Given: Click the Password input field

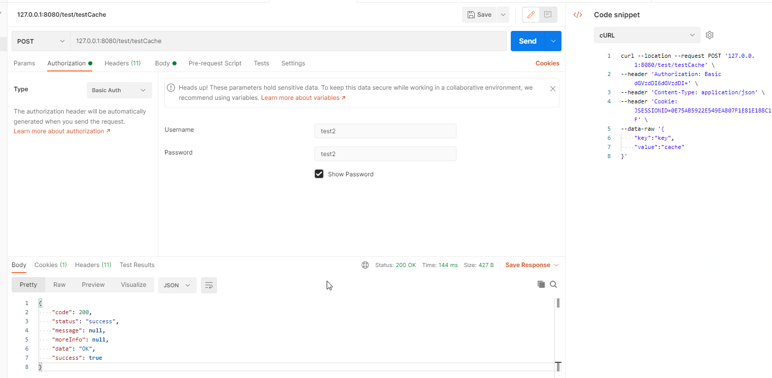Looking at the screenshot, I should [x=385, y=154].
